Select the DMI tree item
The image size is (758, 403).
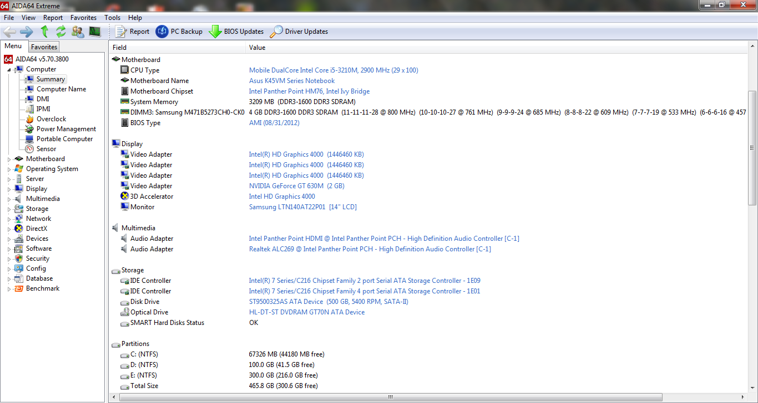[43, 99]
